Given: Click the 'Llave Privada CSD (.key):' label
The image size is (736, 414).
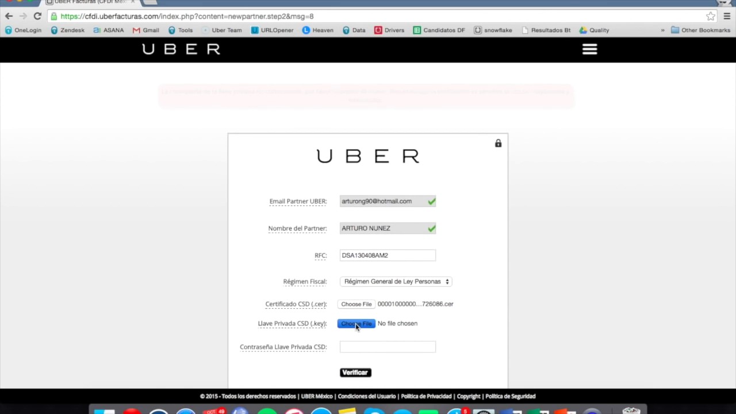Looking at the screenshot, I should (x=292, y=324).
